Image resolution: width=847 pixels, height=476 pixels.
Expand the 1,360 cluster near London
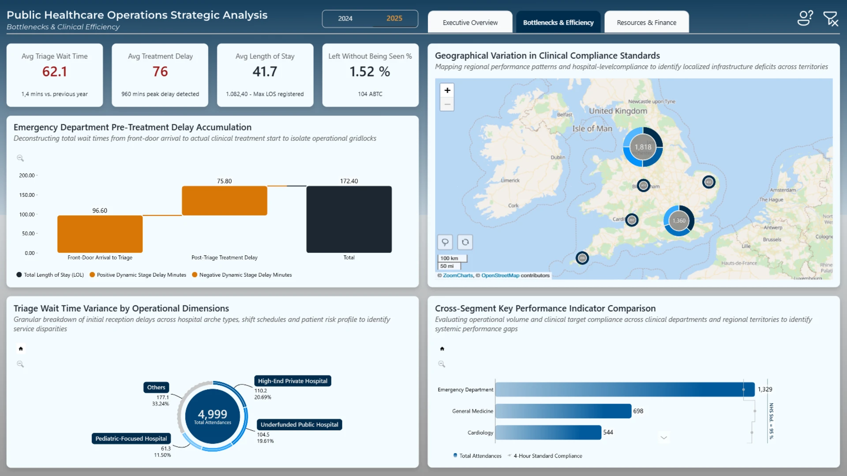[x=679, y=220]
